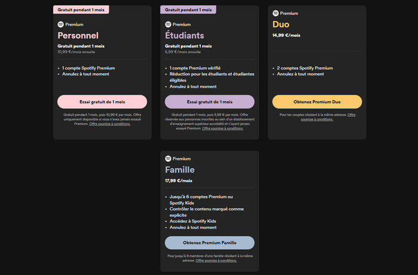Click the Spotify logo on the Duo card
418x275 pixels.
coord(275,13)
